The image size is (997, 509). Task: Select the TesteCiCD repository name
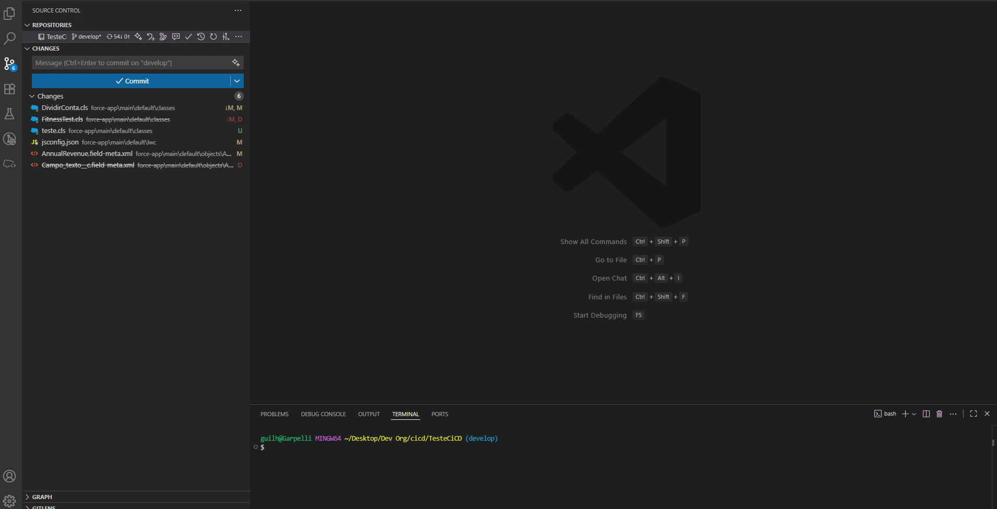[x=56, y=37]
